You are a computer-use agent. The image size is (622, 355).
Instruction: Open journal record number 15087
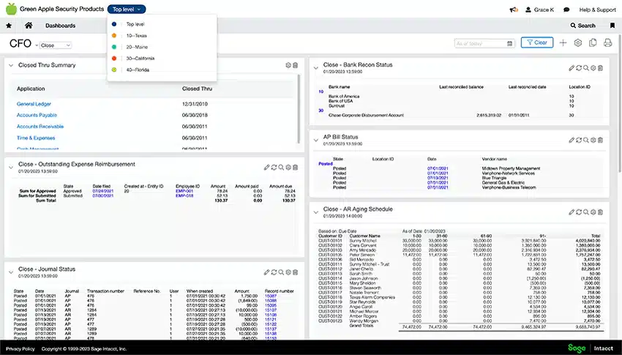271,296
